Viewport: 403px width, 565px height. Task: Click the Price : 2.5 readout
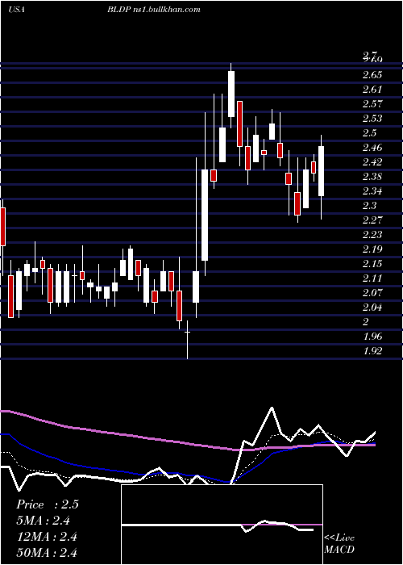(48, 504)
